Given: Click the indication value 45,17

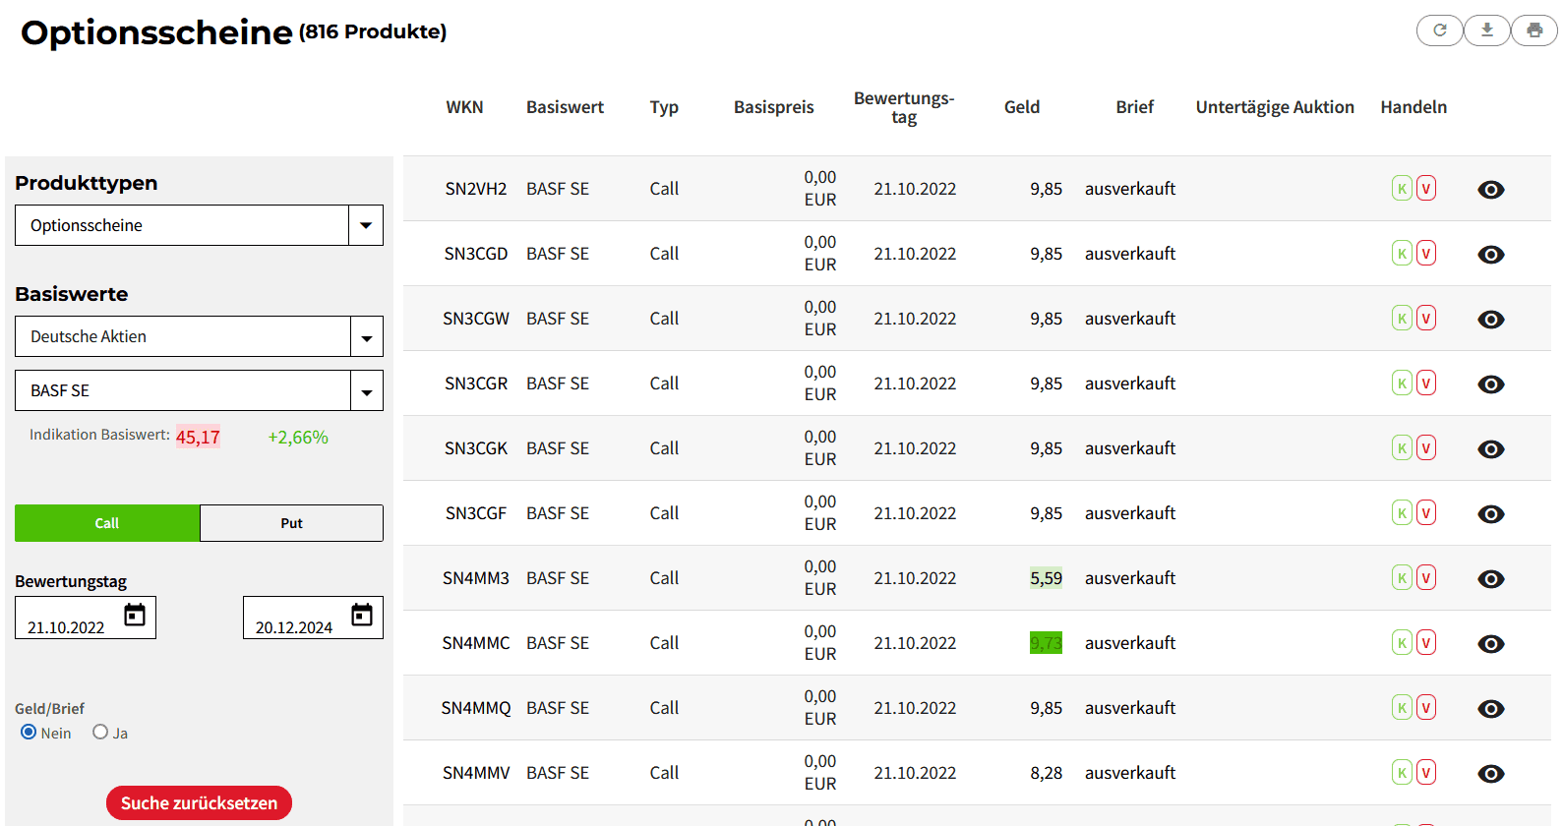Looking at the screenshot, I should click(198, 437).
